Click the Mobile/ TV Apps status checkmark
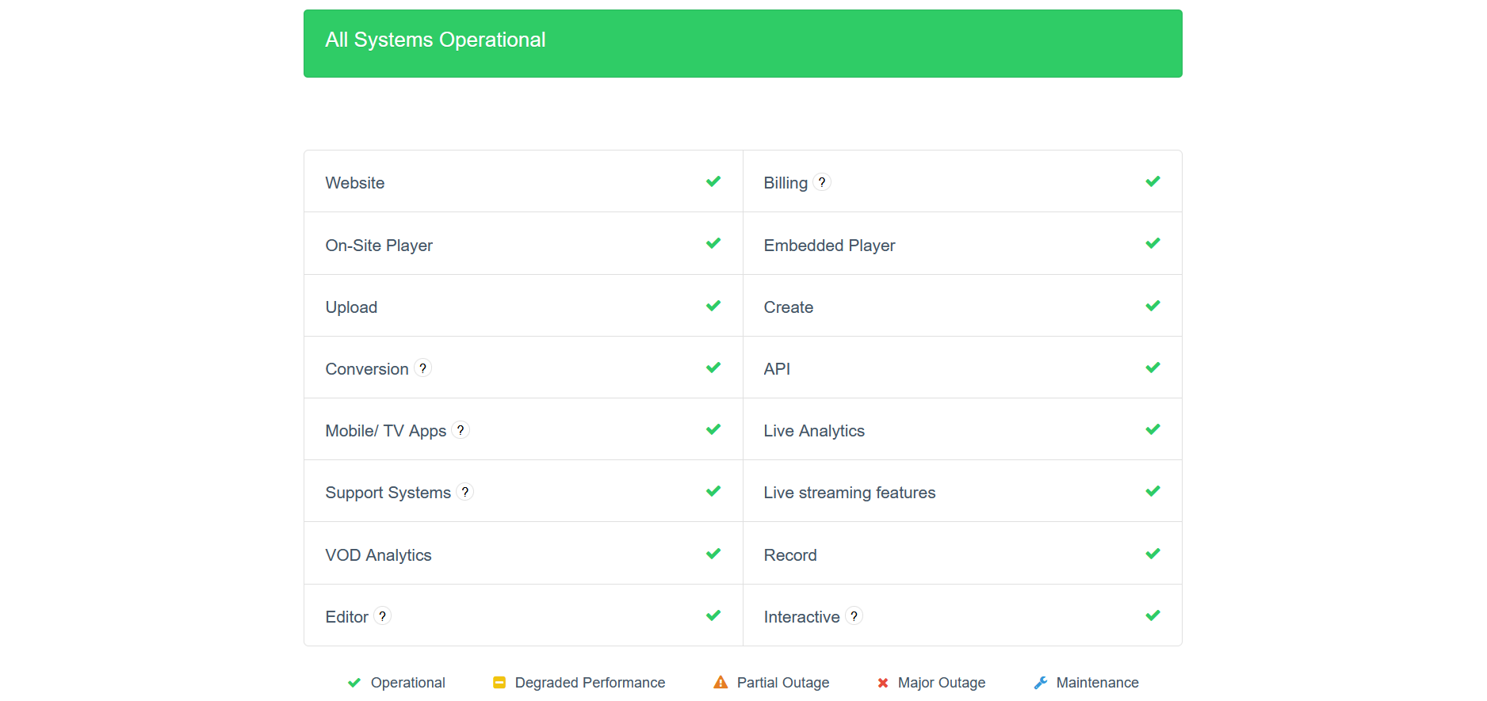This screenshot has height=701, width=1487. [713, 429]
